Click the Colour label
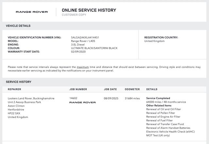 (14, 48)
